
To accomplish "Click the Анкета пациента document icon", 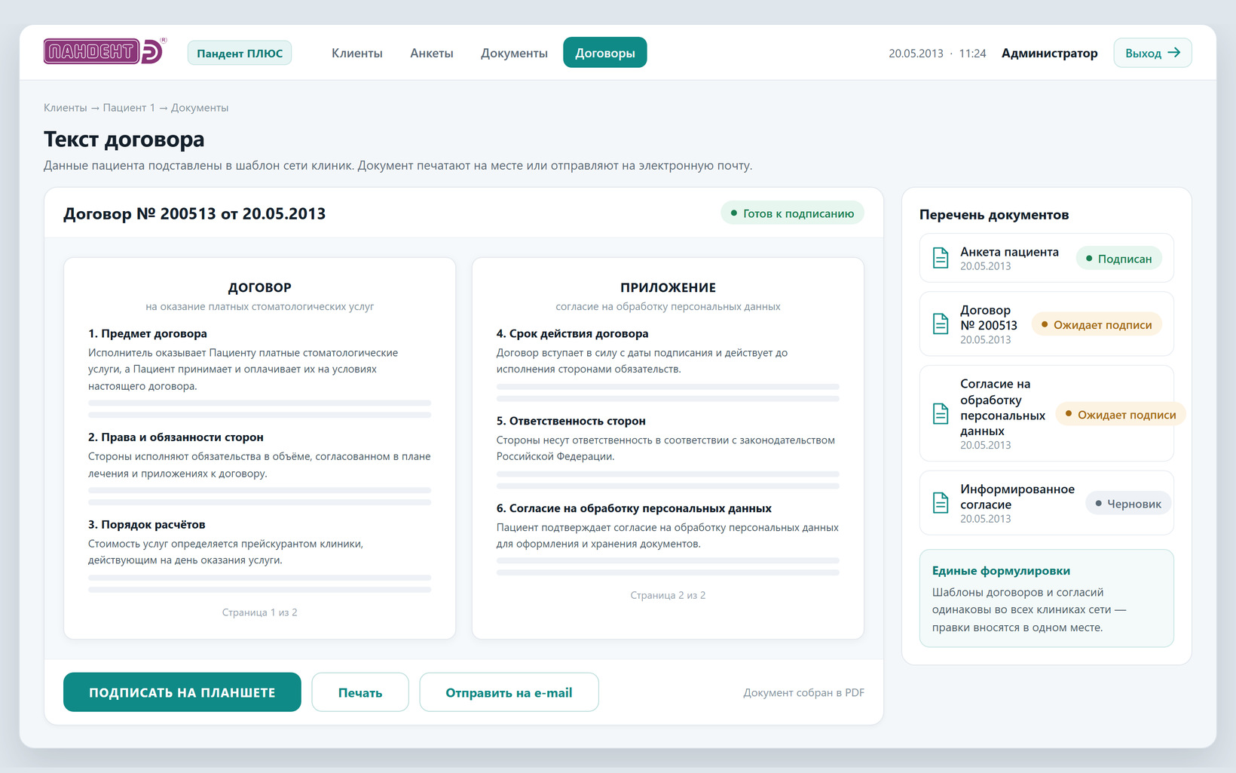I will [x=941, y=258].
